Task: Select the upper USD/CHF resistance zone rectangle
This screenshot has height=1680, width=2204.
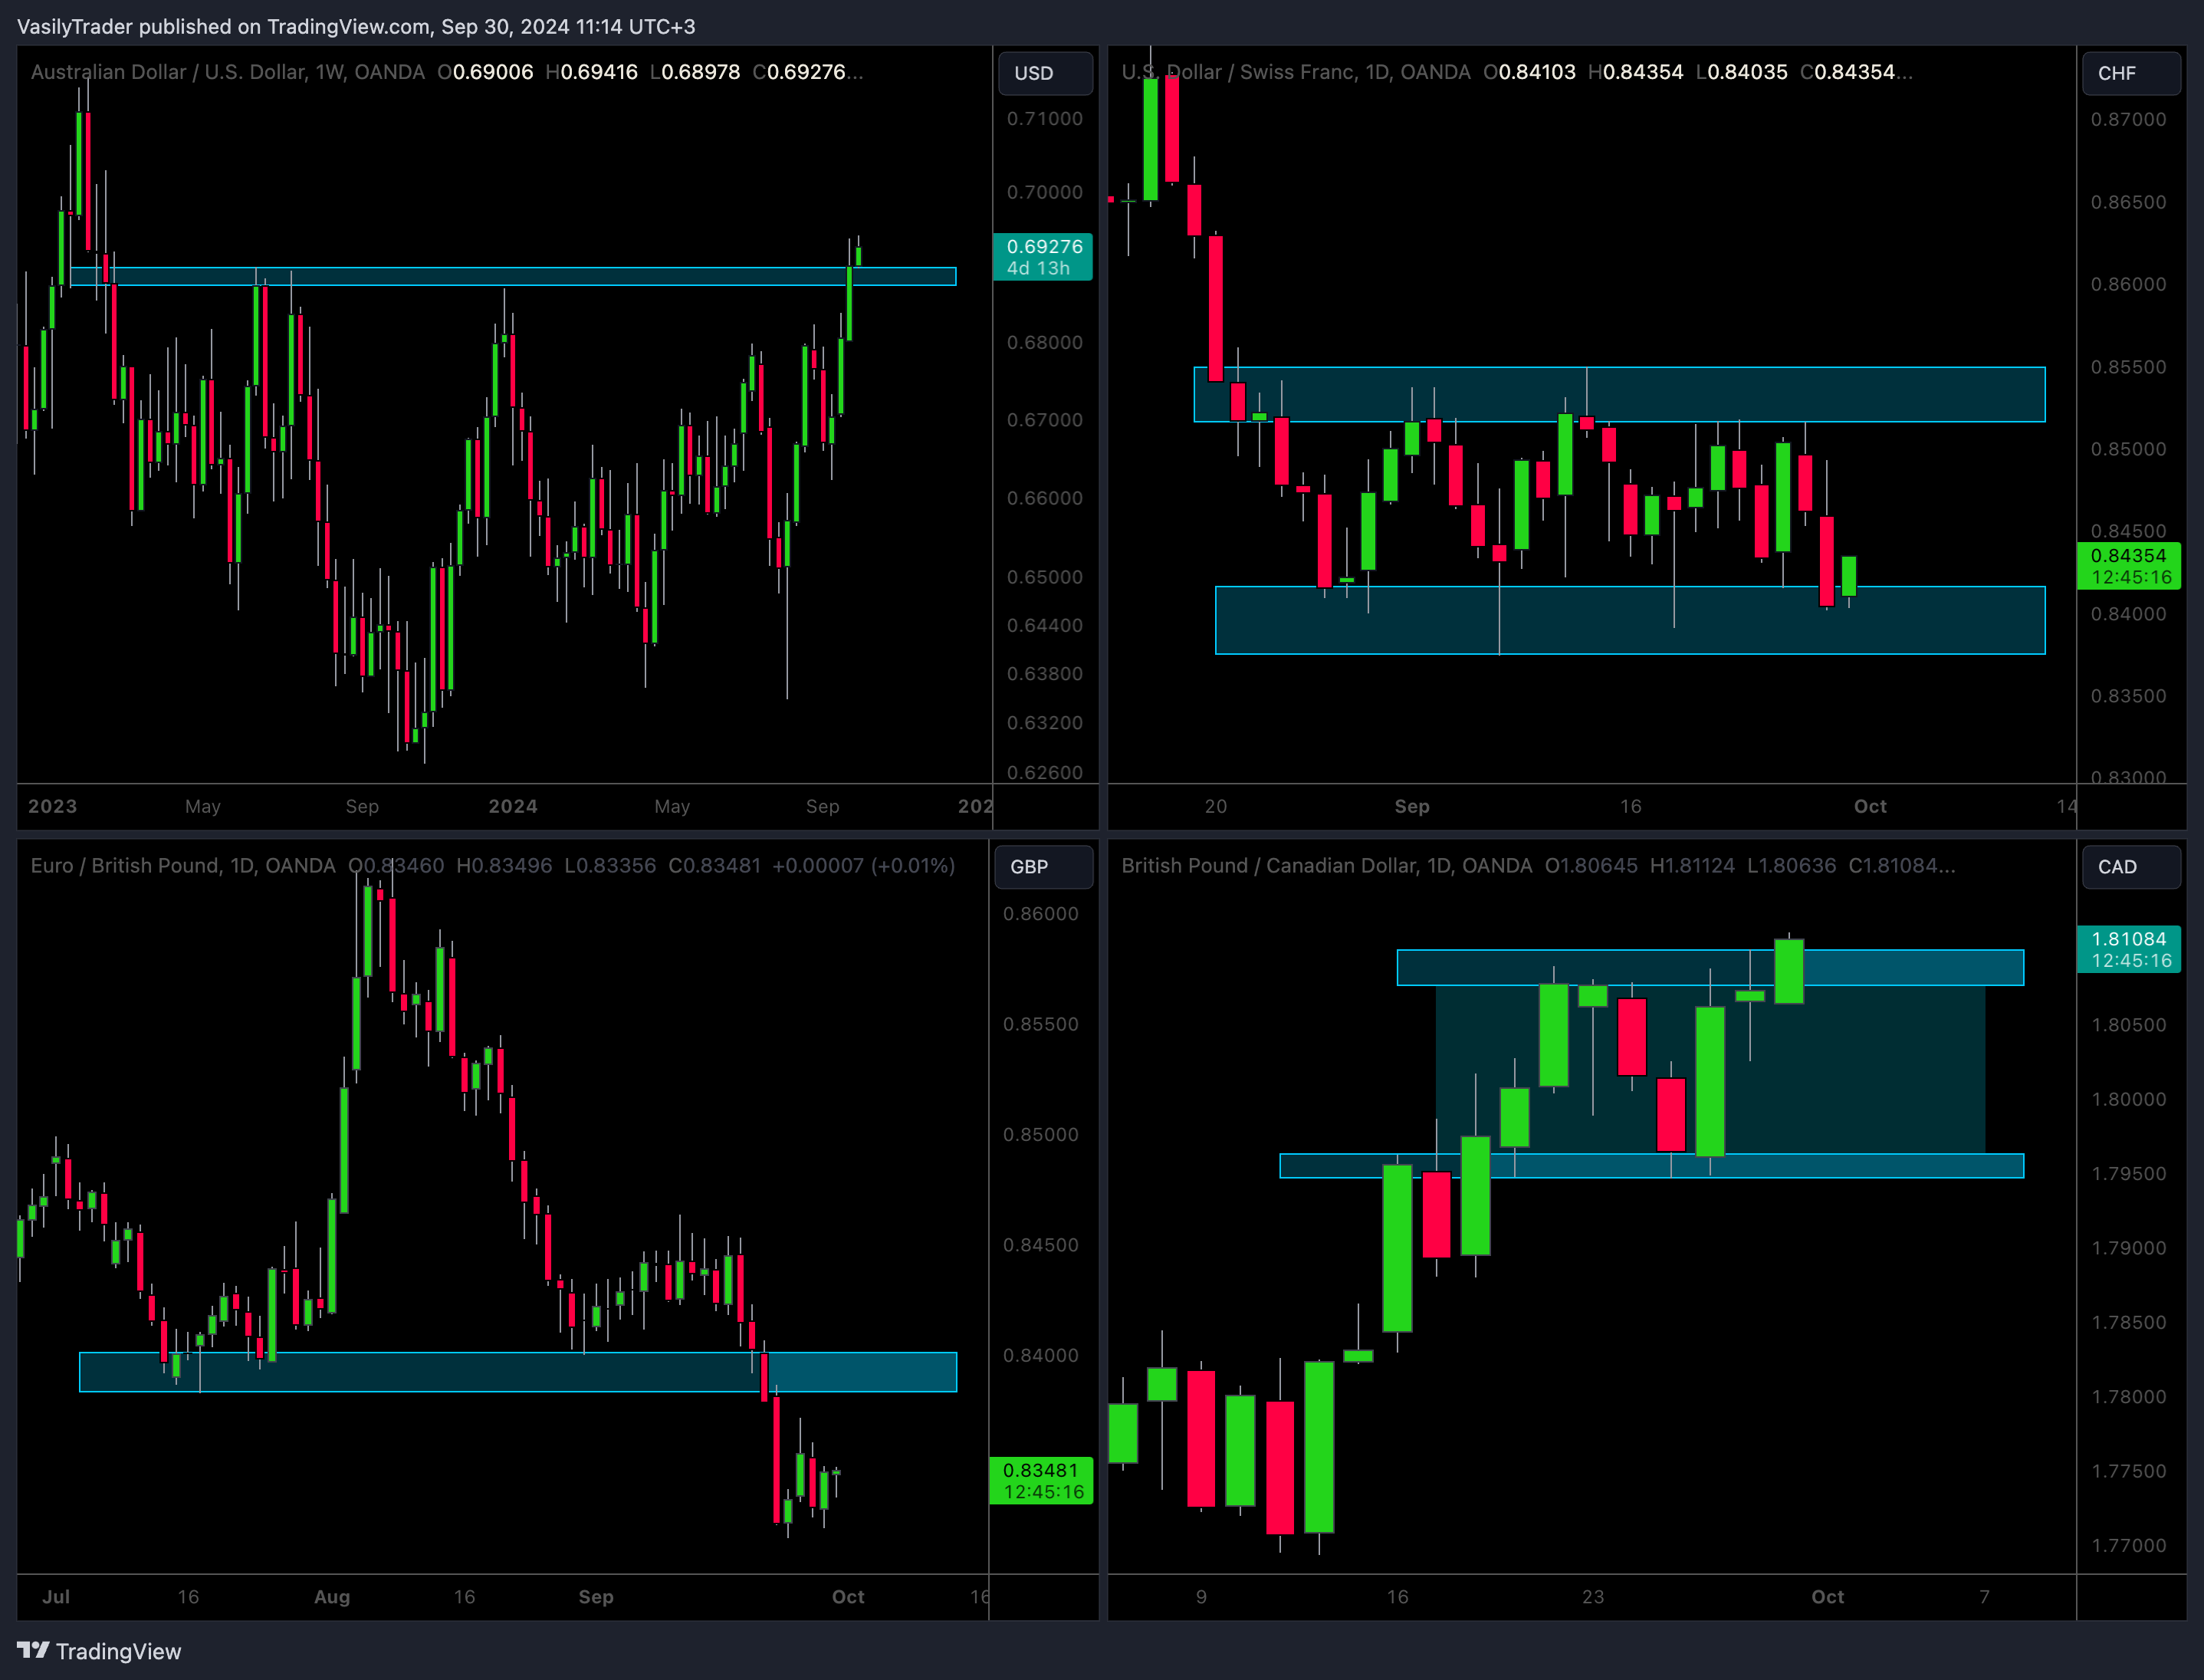Action: tap(1619, 394)
